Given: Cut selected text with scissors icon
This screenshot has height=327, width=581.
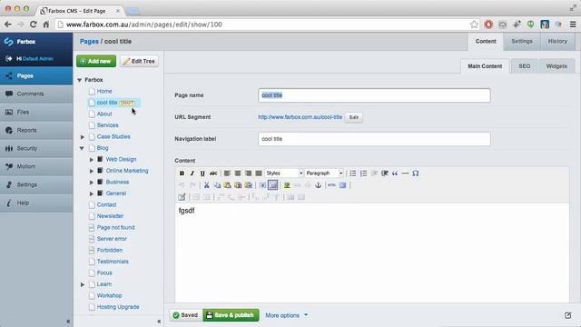Looking at the screenshot, I should 206,185.
